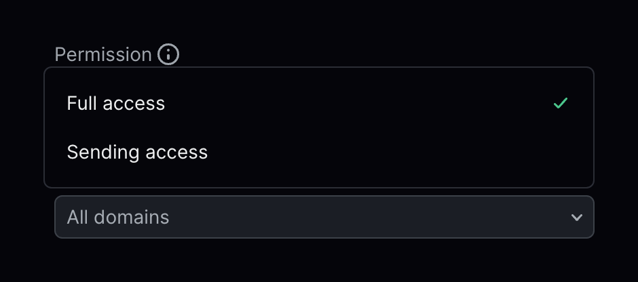Choose Sending access from the permission list
This screenshot has height=282, width=638.
(x=137, y=153)
